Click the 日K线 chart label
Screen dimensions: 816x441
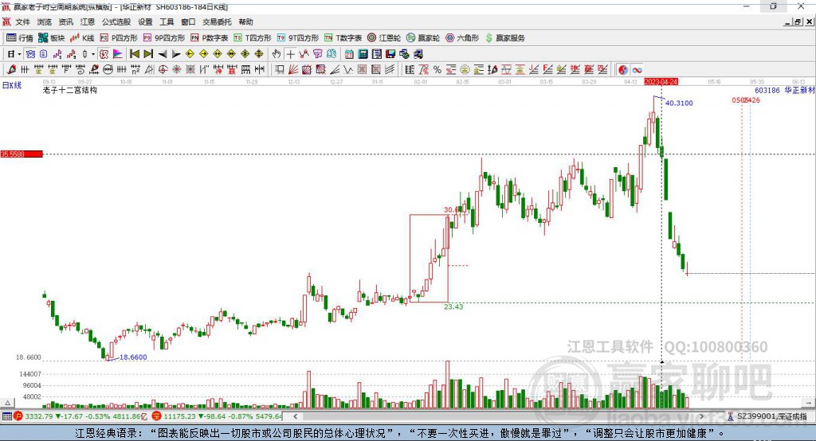click(x=12, y=86)
